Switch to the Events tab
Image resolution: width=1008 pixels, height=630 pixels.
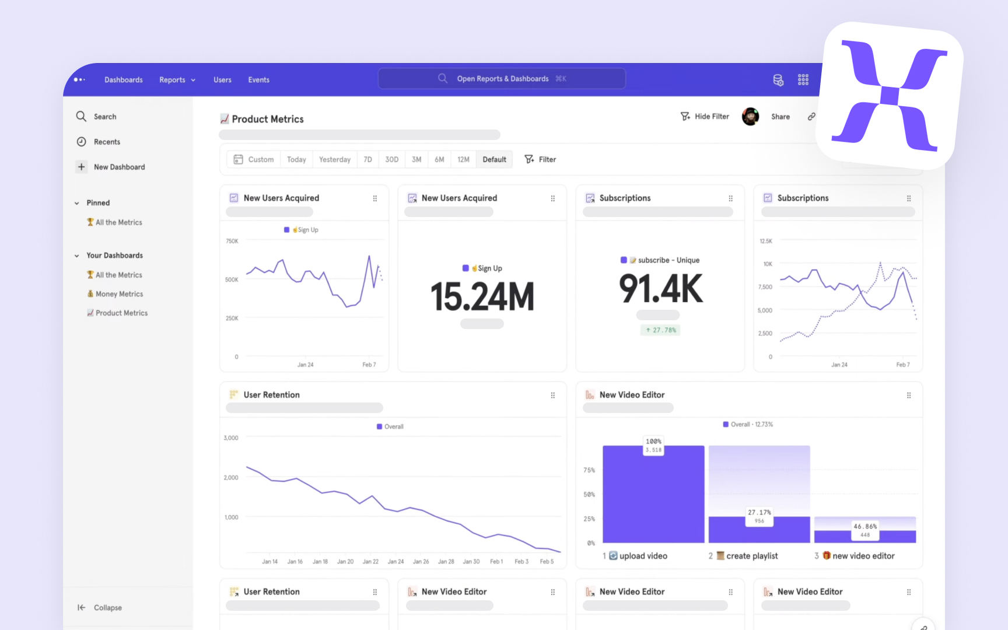pos(258,79)
